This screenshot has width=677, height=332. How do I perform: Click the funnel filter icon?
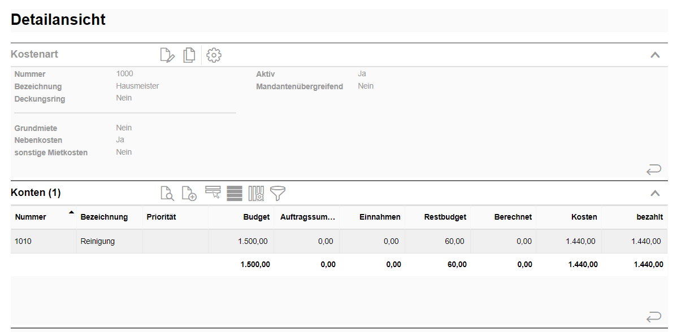(277, 193)
